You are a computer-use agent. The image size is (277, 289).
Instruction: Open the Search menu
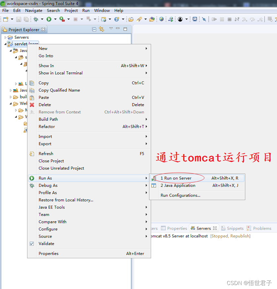click(53, 11)
